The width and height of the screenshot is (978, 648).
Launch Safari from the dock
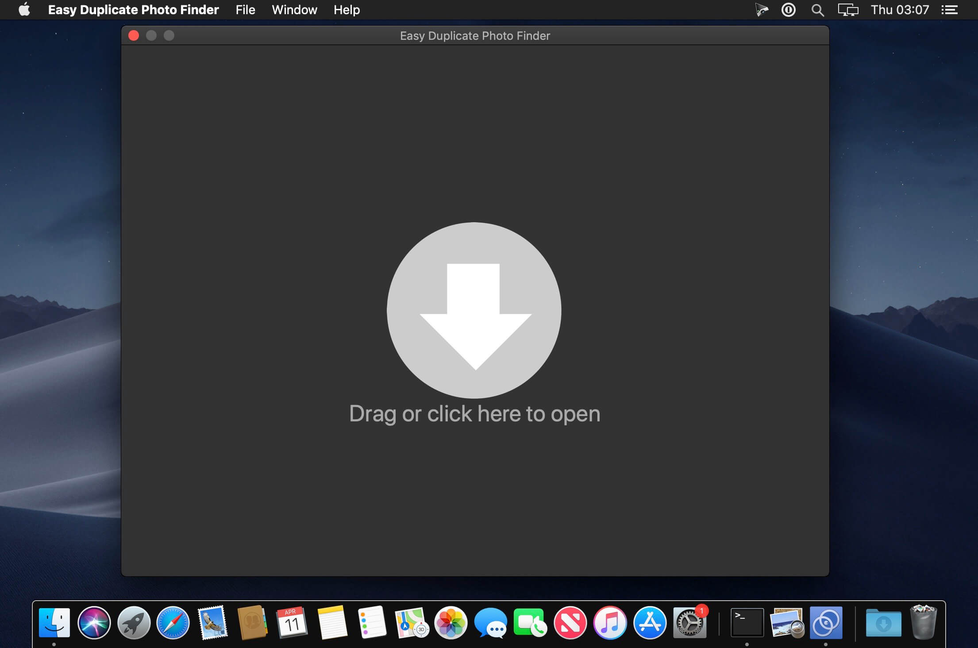[x=173, y=623]
